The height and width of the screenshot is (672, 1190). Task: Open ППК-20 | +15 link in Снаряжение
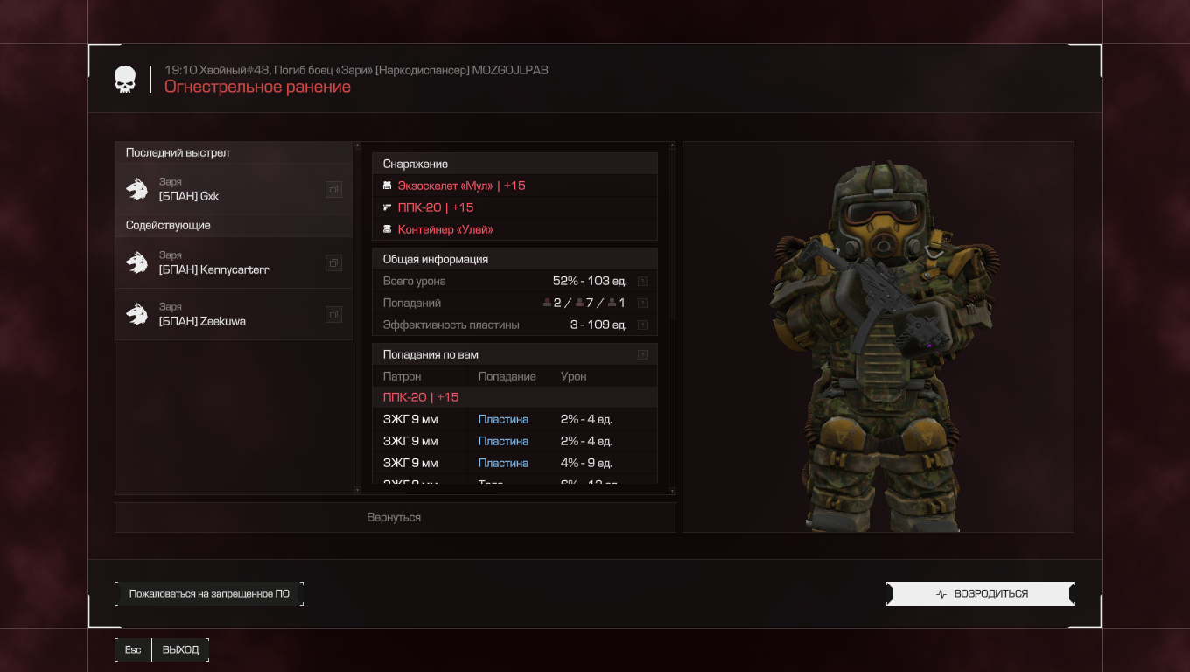pos(435,207)
